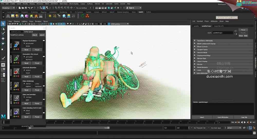Click the FEED BACK shelf icon

click(x=73, y=16)
